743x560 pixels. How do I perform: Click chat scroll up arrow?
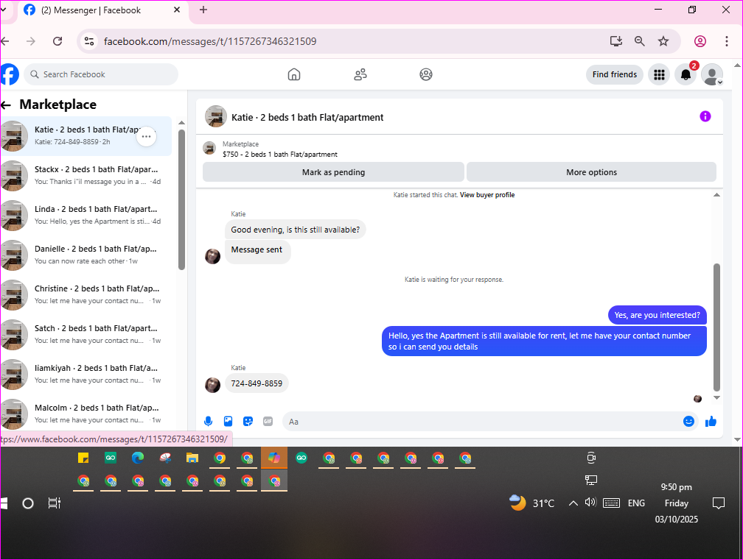point(716,195)
